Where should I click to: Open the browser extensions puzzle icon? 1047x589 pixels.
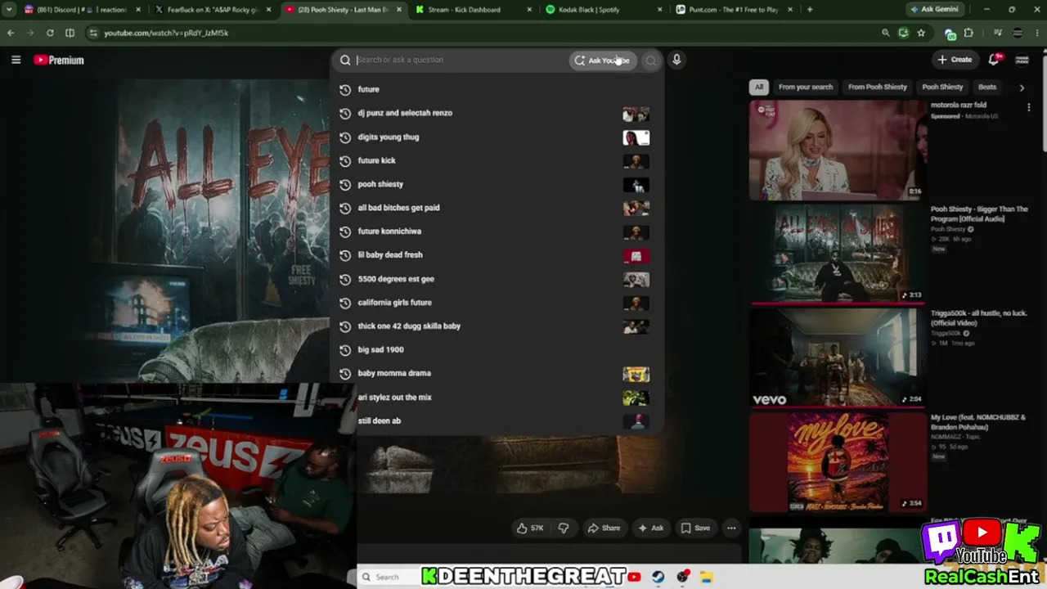pyautogui.click(x=968, y=33)
